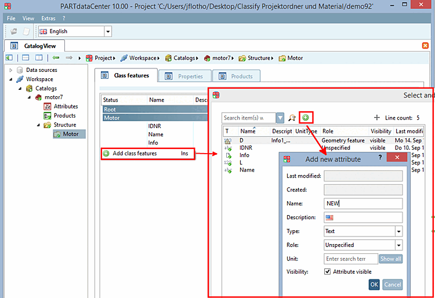Open the Extras menu
Screen dimensions: 435x298
pyautogui.click(x=48, y=19)
